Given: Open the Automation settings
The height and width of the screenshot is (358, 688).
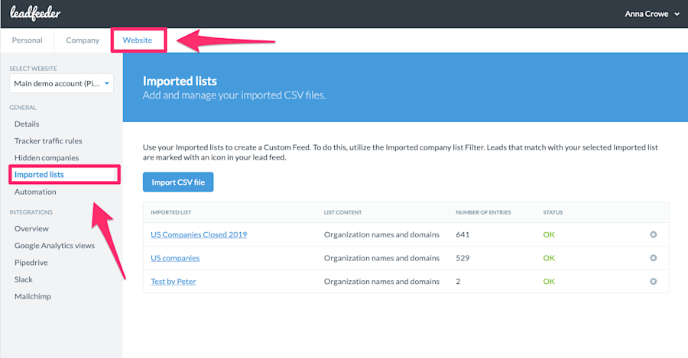Looking at the screenshot, I should tap(35, 192).
